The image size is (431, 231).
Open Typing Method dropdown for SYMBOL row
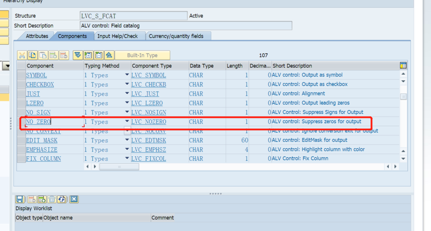(127, 75)
